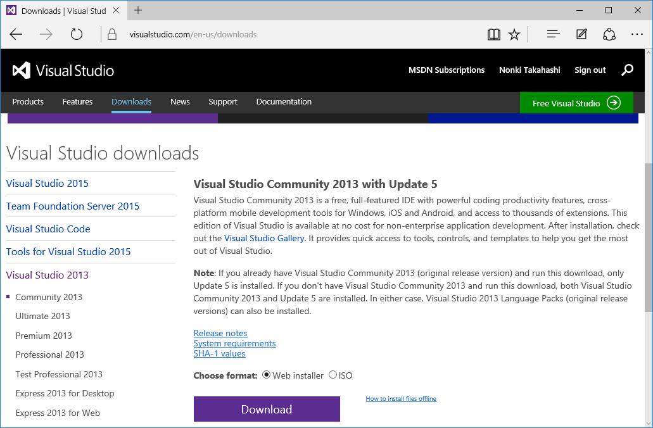Refresh the page with the reload icon
Image resolution: width=653 pixels, height=428 pixels.
77,34
